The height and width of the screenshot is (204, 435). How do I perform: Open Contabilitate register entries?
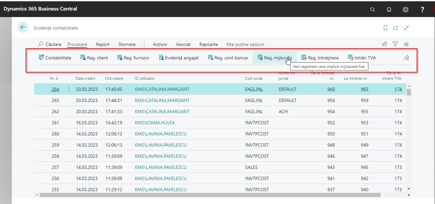(55, 58)
